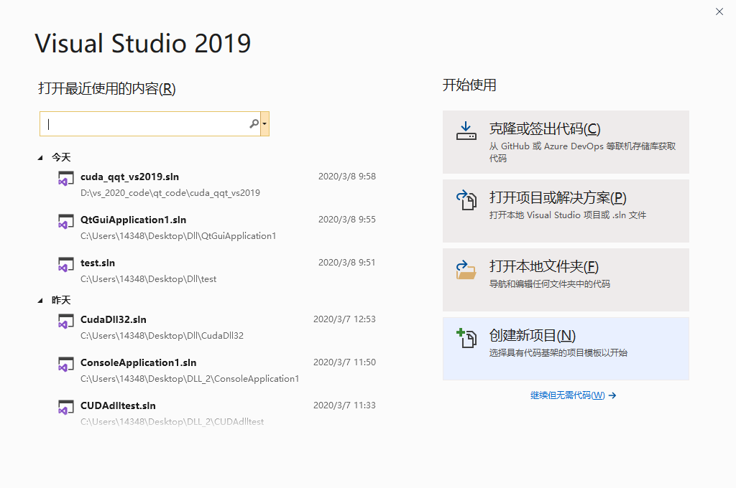Click the 打开项目或解决方案 button title
This screenshot has height=488, width=736.
click(x=558, y=197)
